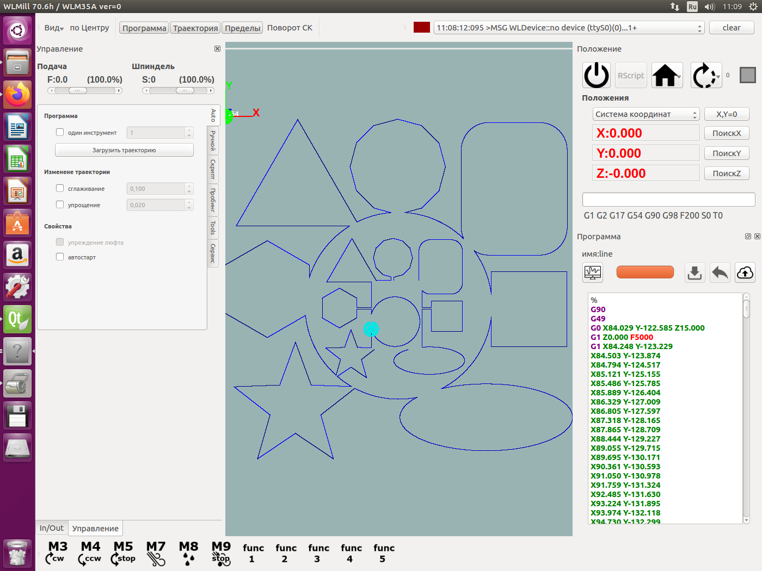762x571 pixels.
Task: Open the rotate arrow button's dropdown
Action: 718,76
